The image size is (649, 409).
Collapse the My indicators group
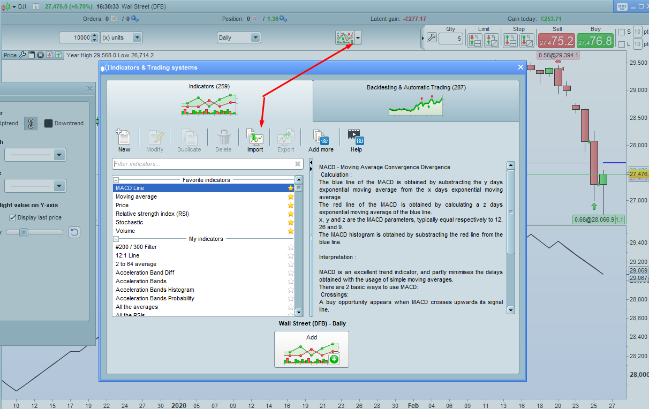[x=116, y=239]
